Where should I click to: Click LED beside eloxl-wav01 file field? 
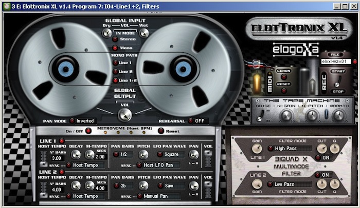point(355,61)
